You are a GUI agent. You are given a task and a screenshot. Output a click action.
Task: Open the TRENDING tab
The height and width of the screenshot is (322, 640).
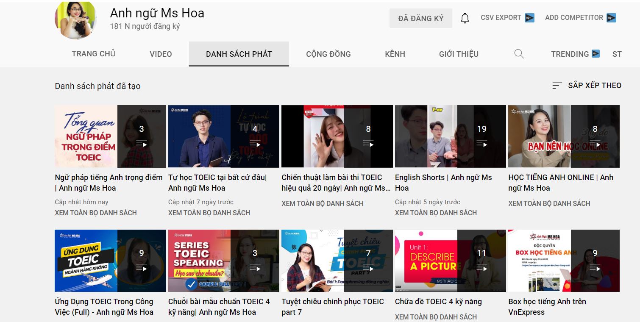(575, 54)
